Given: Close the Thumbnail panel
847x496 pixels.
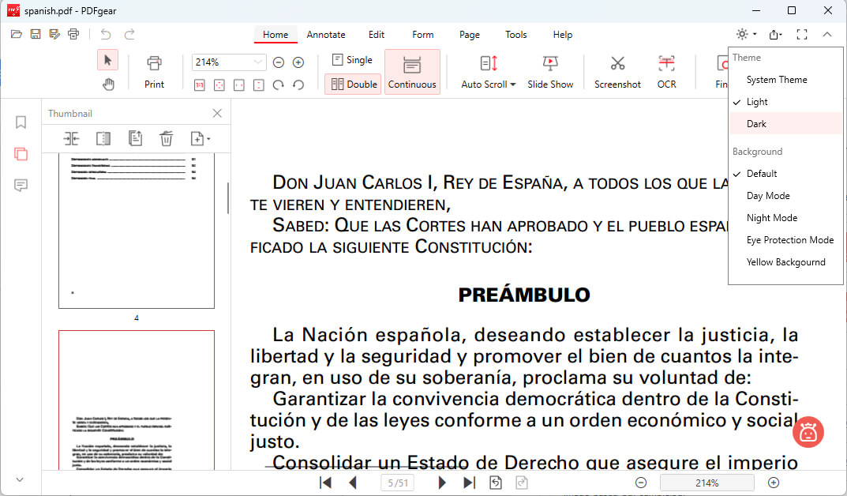Looking at the screenshot, I should tap(217, 114).
